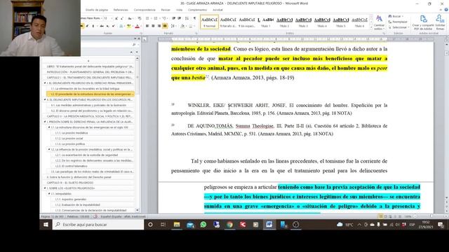Screen dimensions: 449x252
Task: Open the Diseño de página tab
Action: [x=97, y=10]
